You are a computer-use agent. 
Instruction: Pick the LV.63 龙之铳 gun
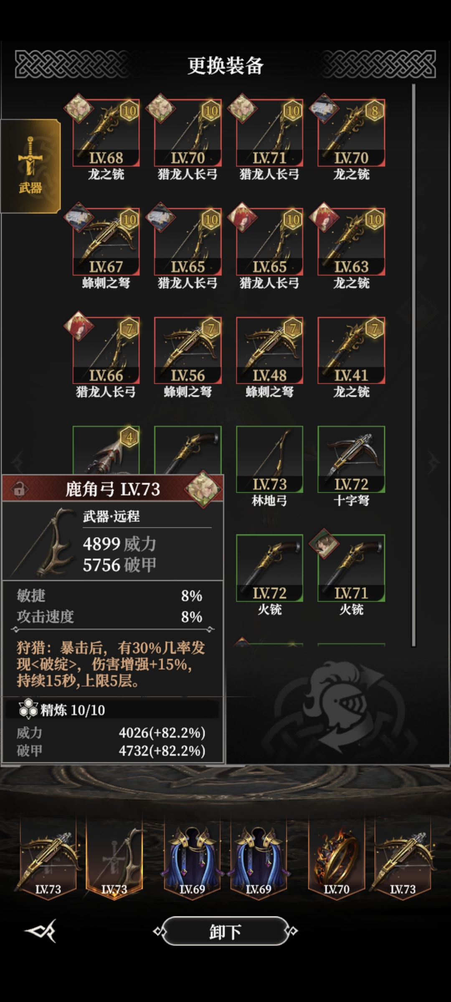coord(351,242)
